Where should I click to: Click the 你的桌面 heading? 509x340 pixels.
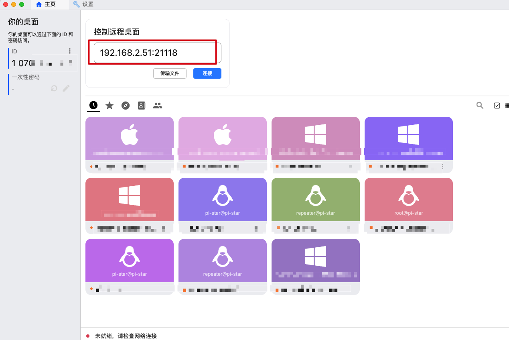coord(23,22)
